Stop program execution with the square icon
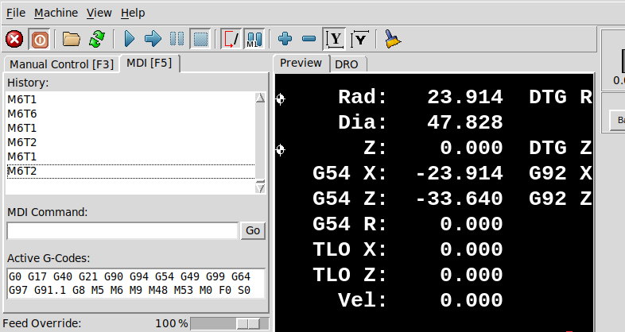Image resolution: width=625 pixels, height=332 pixels. (x=200, y=39)
